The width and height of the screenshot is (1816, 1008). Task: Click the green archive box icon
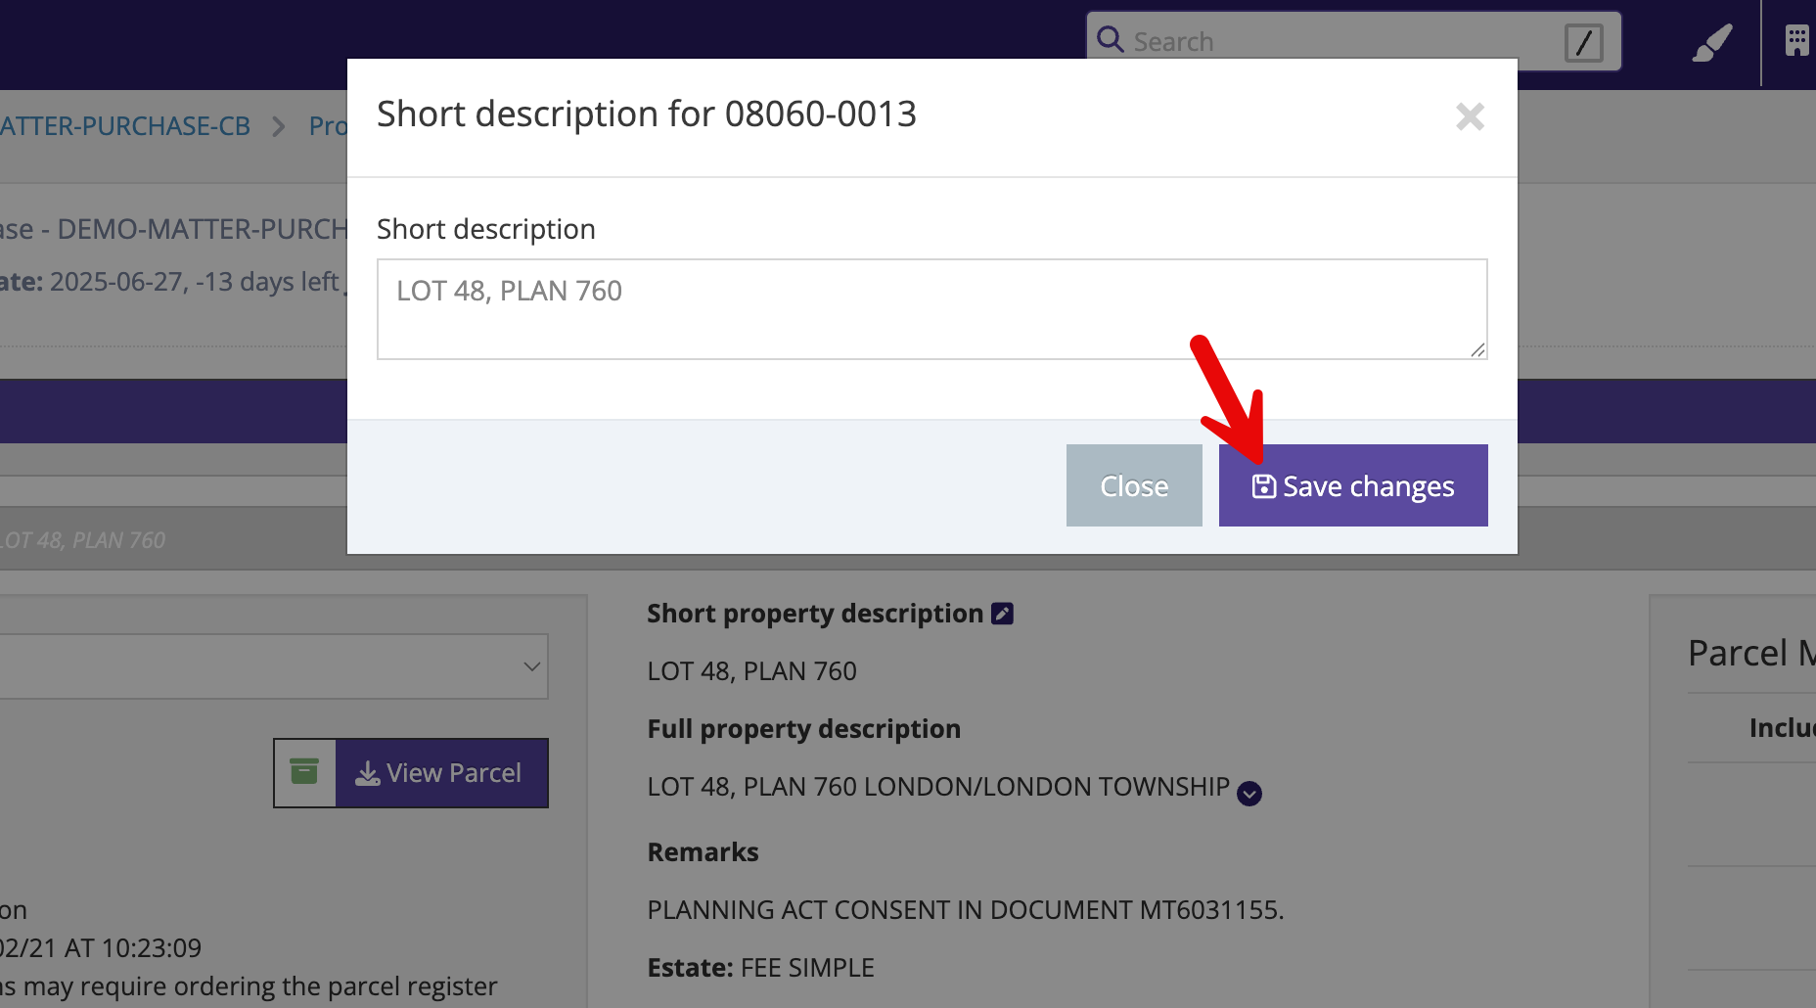pyautogui.click(x=304, y=772)
